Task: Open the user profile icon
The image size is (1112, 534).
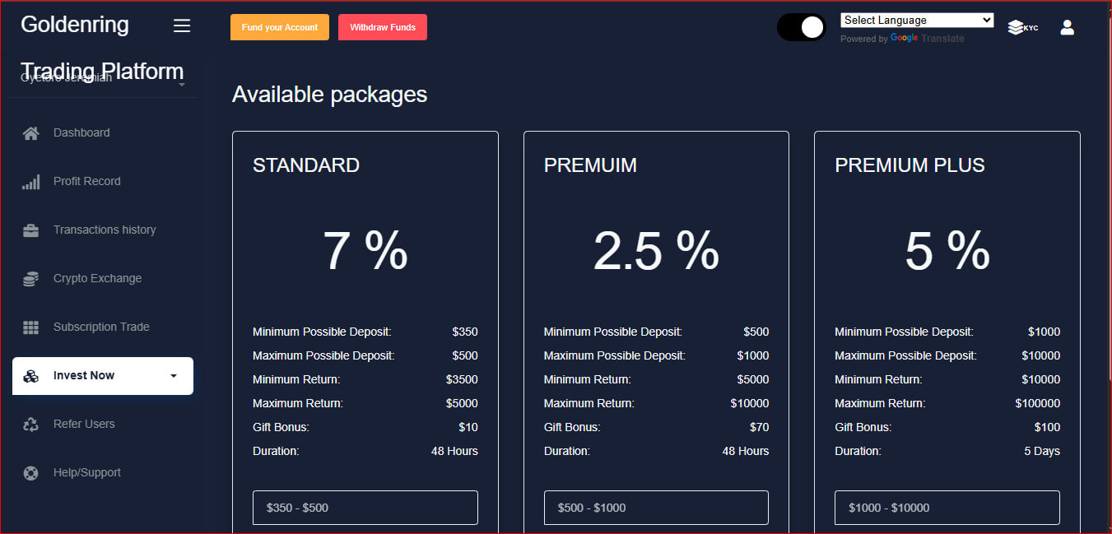Action: 1067,27
